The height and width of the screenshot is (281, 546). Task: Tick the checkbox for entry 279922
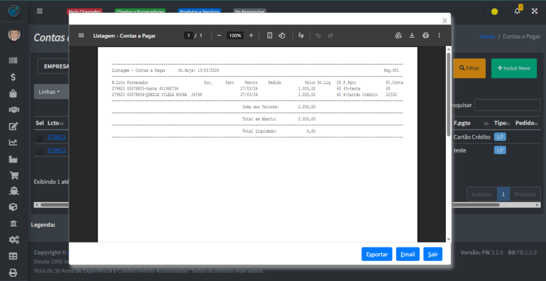(x=39, y=152)
